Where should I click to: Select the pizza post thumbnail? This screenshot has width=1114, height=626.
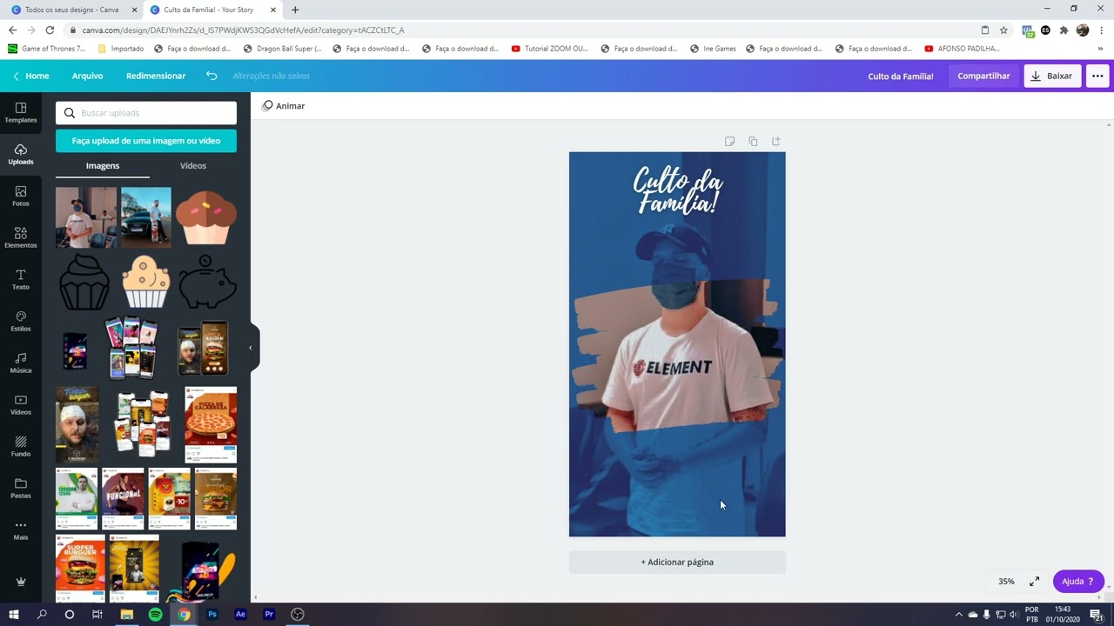[211, 424]
